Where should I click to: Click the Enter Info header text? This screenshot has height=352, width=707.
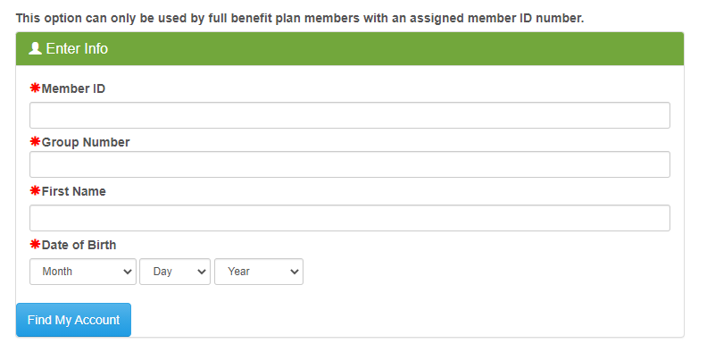pyautogui.click(x=77, y=48)
